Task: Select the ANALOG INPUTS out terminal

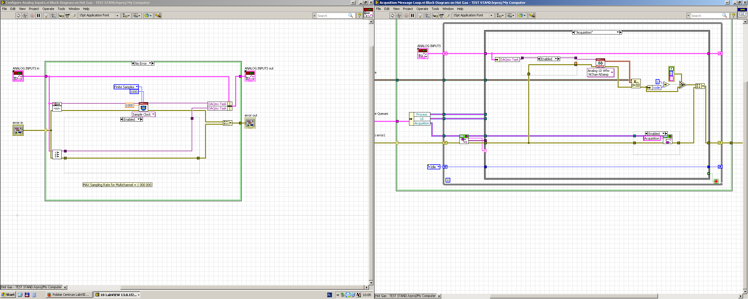Action: 250,76
